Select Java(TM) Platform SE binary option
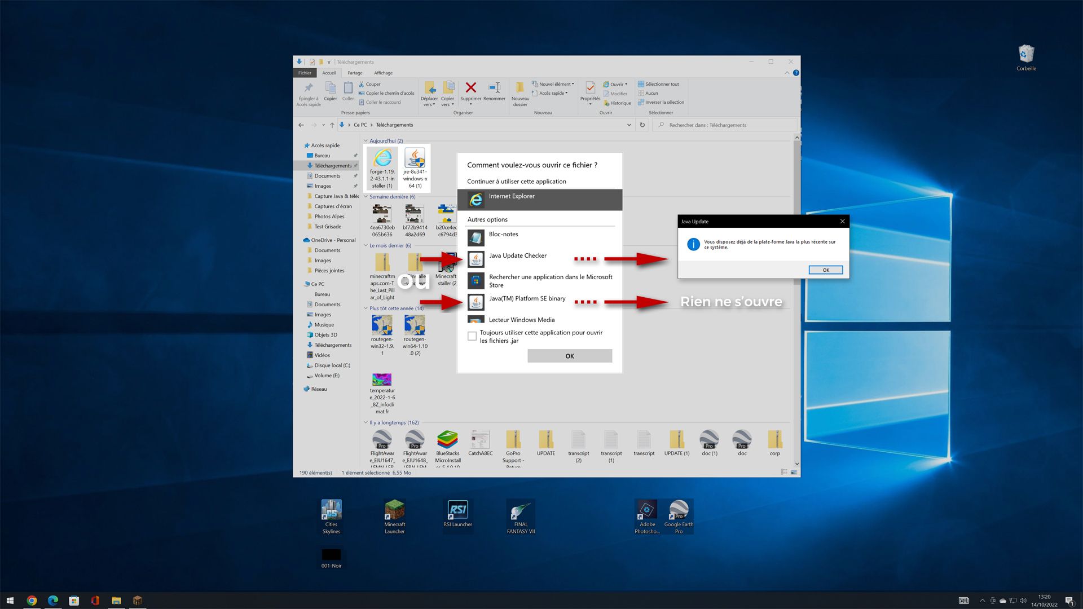This screenshot has width=1083, height=609. click(x=527, y=299)
